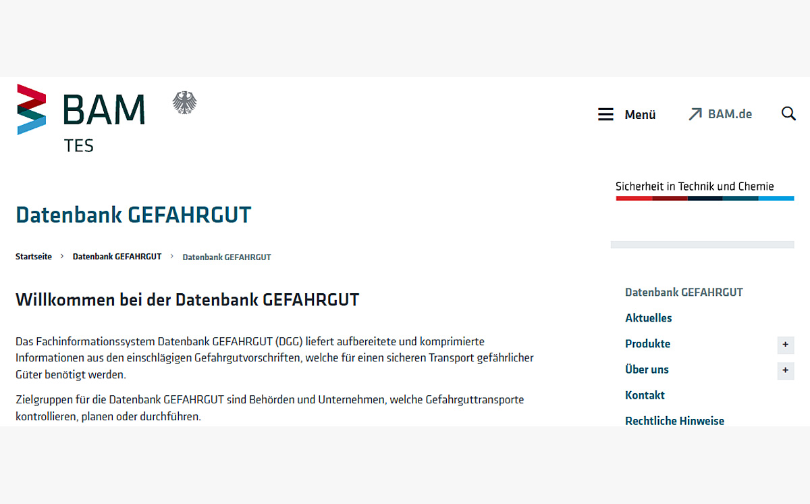This screenshot has width=810, height=504.
Task: Expand the Über uns submenu plus
Action: (x=786, y=370)
